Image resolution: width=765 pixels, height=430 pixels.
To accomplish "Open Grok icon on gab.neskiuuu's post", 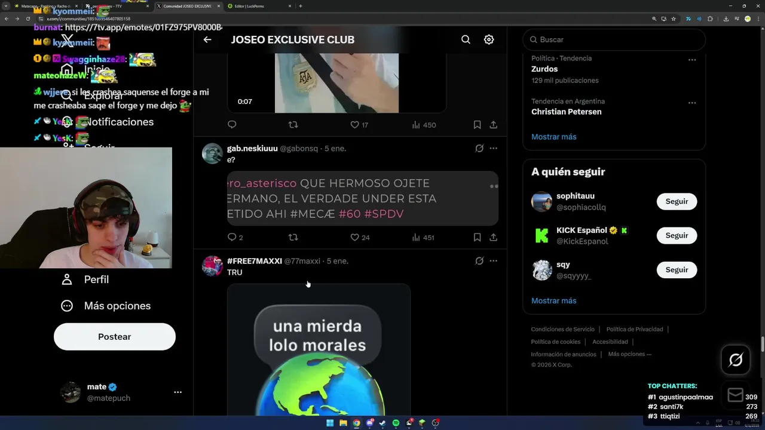I will tap(479, 148).
